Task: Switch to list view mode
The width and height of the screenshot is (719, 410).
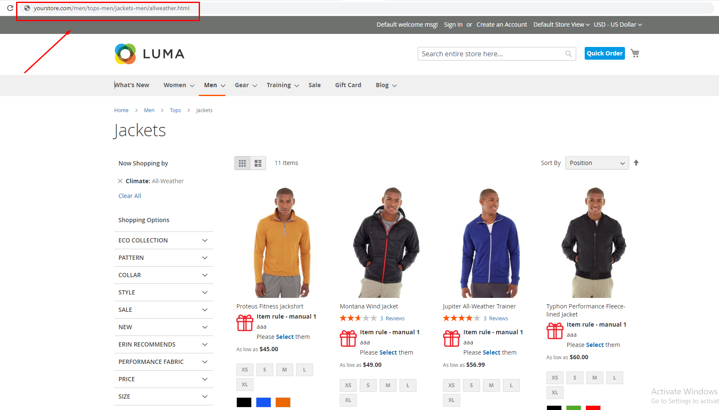Action: 258,163
